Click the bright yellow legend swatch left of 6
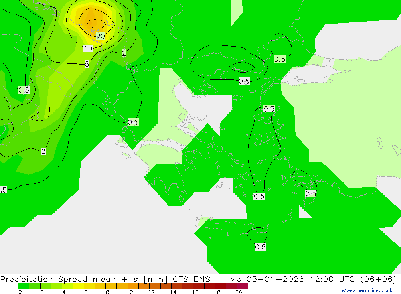401x294 pixels. pos(78,286)
